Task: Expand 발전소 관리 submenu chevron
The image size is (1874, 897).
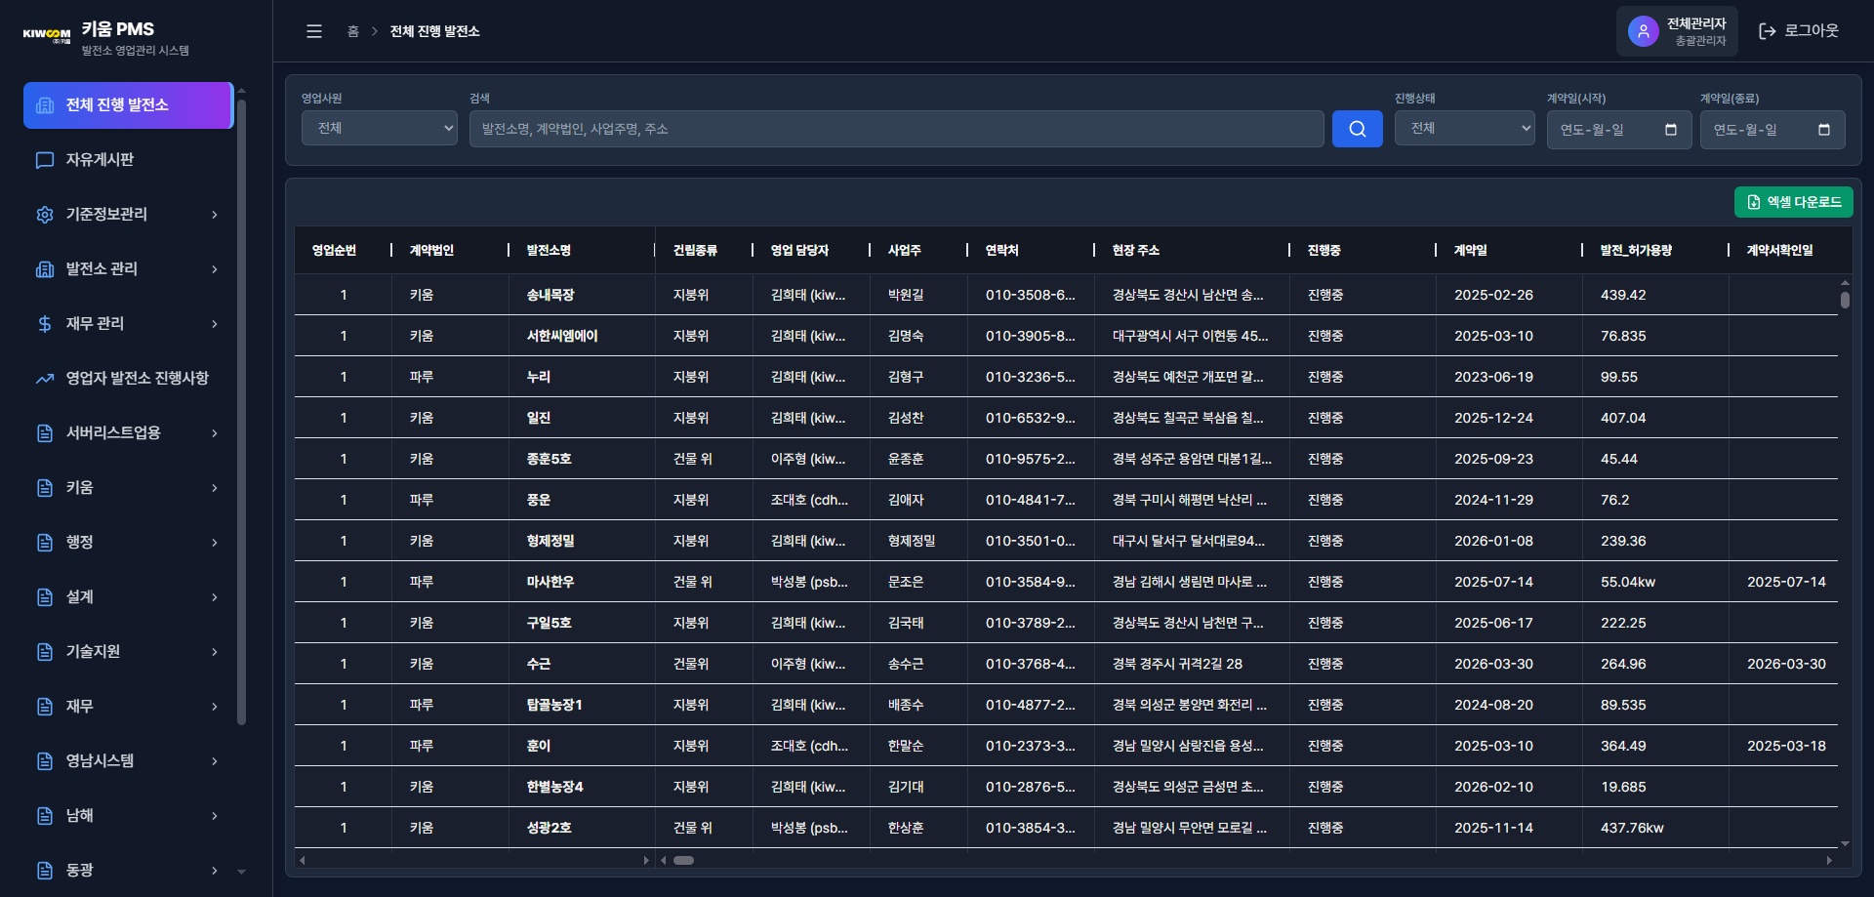Action: click(x=215, y=269)
